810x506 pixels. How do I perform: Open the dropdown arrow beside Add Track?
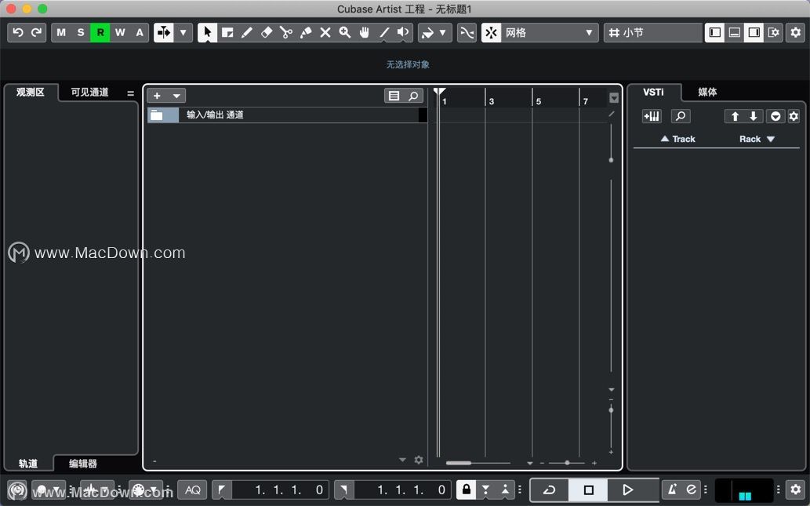point(176,96)
